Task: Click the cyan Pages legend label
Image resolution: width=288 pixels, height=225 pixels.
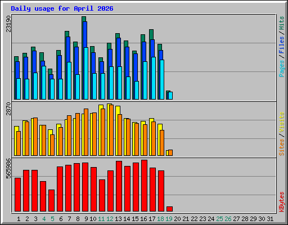Action: tap(281, 69)
